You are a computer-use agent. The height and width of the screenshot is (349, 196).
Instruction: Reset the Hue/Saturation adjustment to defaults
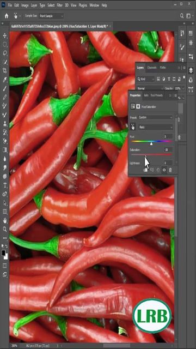(158, 170)
